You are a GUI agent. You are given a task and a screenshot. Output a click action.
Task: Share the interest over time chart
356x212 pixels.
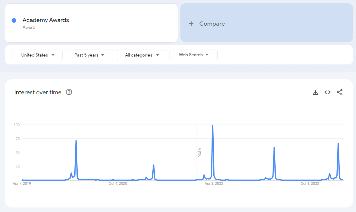340,92
